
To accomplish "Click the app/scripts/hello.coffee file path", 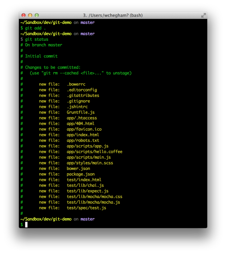I will 94,151.
